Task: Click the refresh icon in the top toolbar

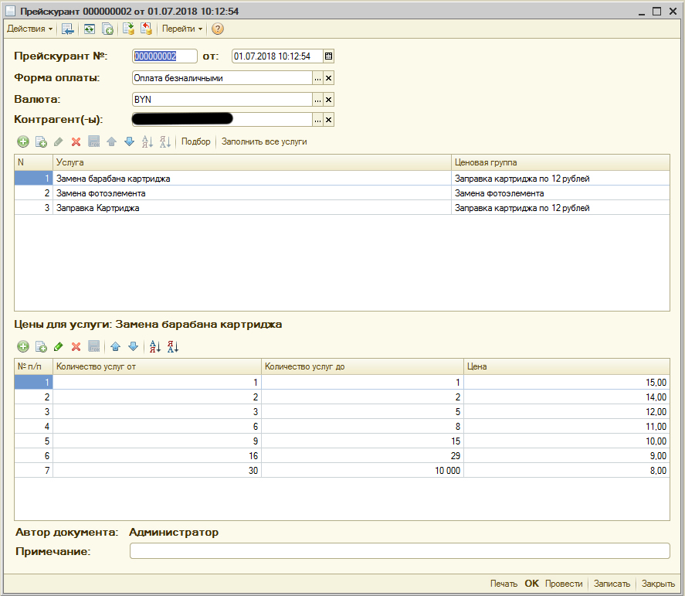Action: click(90, 29)
